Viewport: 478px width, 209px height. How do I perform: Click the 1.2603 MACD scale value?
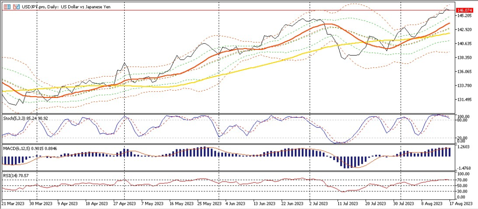pyautogui.click(x=464, y=147)
